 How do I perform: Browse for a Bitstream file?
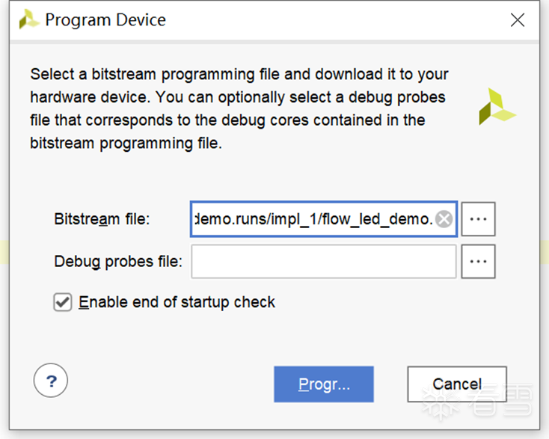click(478, 219)
